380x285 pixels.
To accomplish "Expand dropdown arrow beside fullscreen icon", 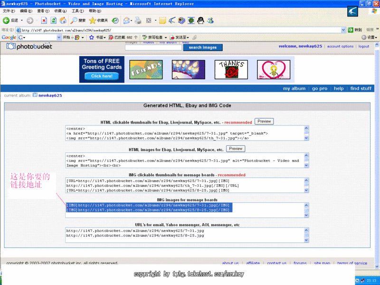I will 156,20.
